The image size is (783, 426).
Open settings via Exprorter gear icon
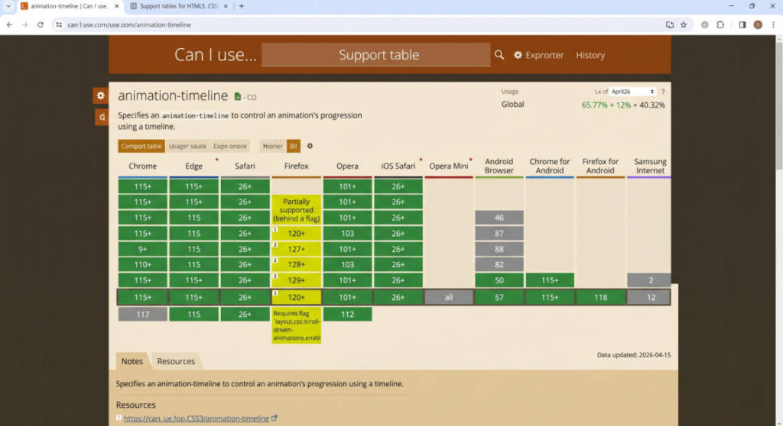(518, 55)
